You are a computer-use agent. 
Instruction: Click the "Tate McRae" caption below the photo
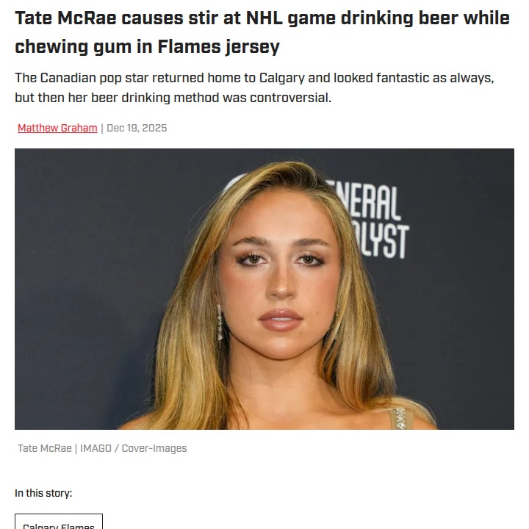(x=45, y=448)
